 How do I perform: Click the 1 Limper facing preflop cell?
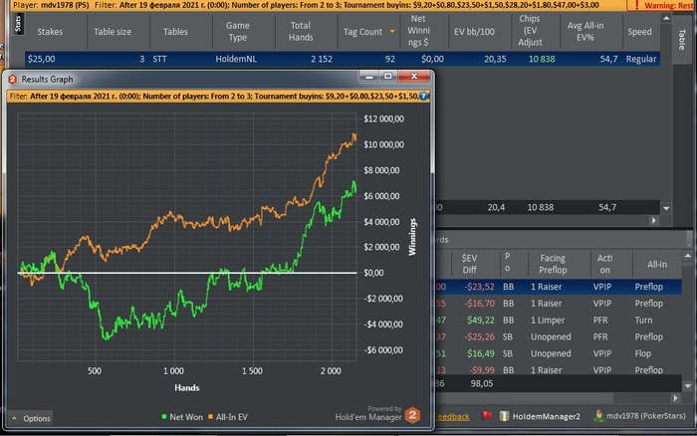tap(548, 320)
